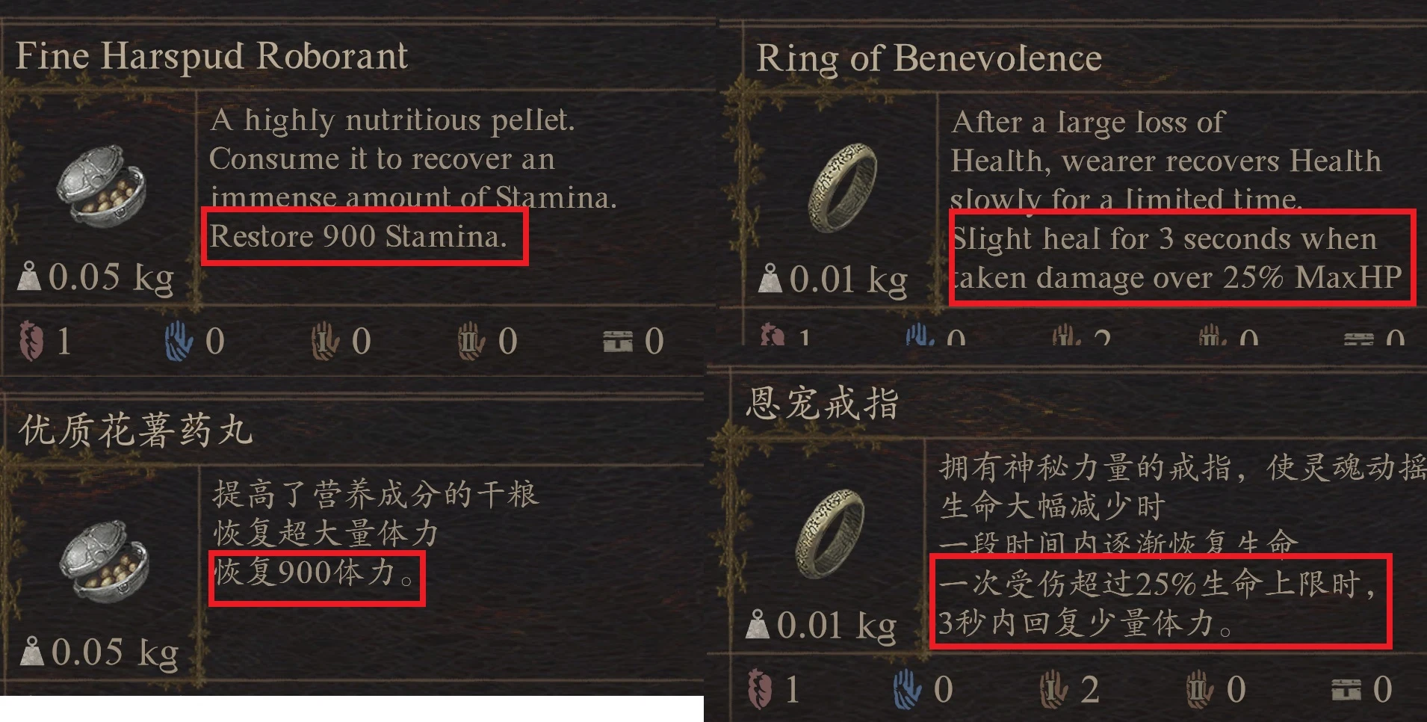
Task: Click the pawn I hand icon showing 2 under 恩宠戒指
Action: [x=1053, y=689]
